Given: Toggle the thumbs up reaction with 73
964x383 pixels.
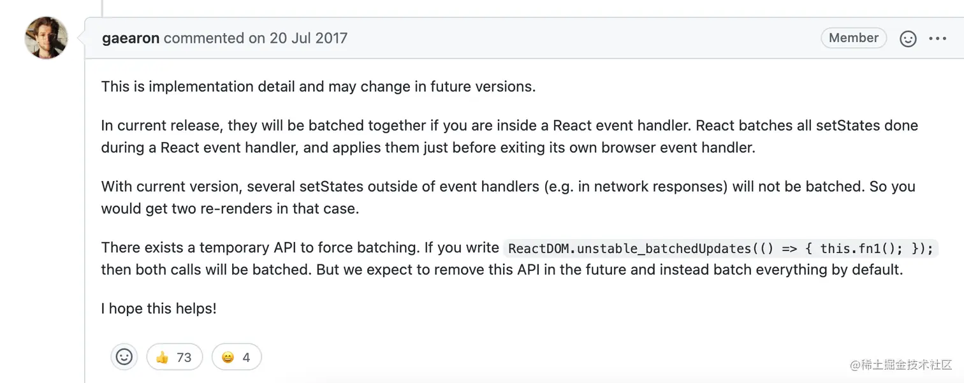Looking at the screenshot, I should click(174, 357).
